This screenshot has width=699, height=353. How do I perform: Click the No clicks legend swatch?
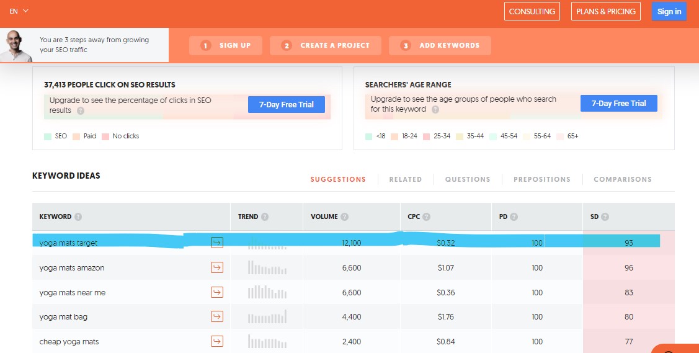pos(105,136)
